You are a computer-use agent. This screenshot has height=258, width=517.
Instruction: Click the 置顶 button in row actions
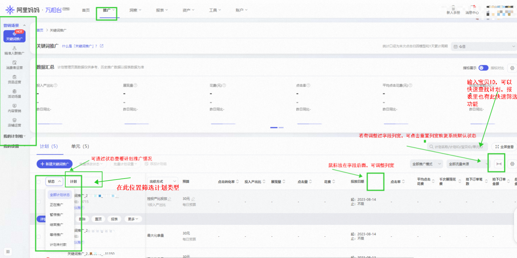coord(98,219)
